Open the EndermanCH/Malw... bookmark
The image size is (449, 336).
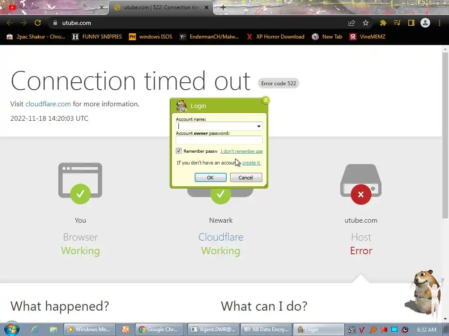point(209,37)
